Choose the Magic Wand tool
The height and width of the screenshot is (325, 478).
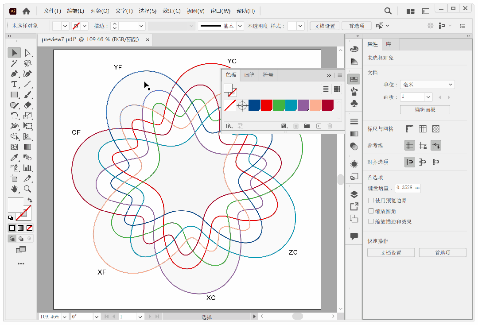14,63
